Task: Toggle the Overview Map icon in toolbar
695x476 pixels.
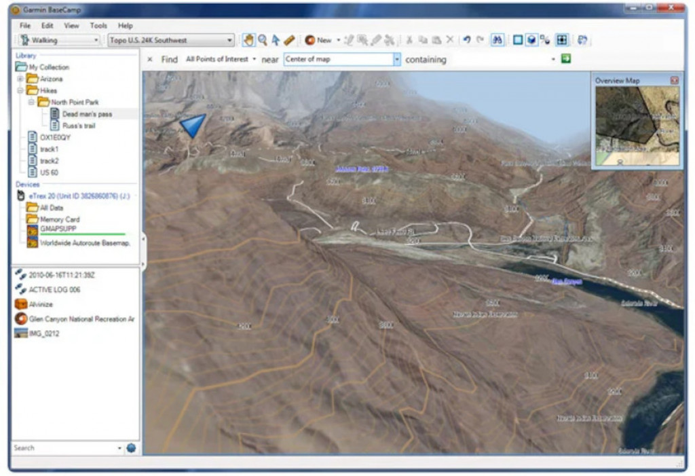Action: (x=561, y=40)
